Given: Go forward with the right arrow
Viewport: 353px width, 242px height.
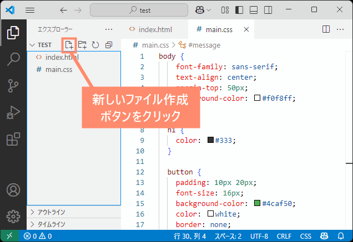Looking at the screenshot, I should [x=78, y=11].
